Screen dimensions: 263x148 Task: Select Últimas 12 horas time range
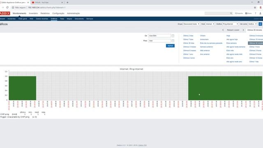coord(256,58)
